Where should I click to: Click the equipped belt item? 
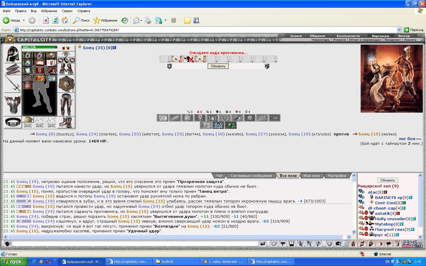(13, 122)
